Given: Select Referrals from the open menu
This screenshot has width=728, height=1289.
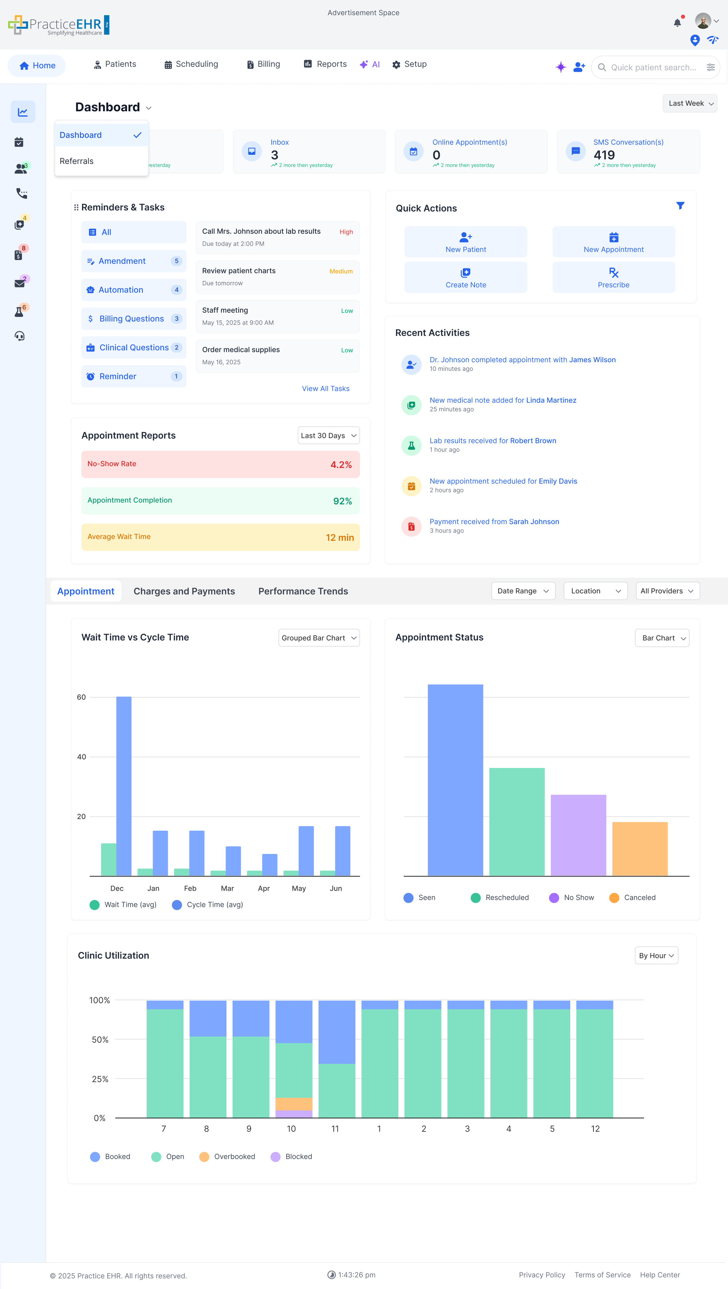Looking at the screenshot, I should point(77,161).
